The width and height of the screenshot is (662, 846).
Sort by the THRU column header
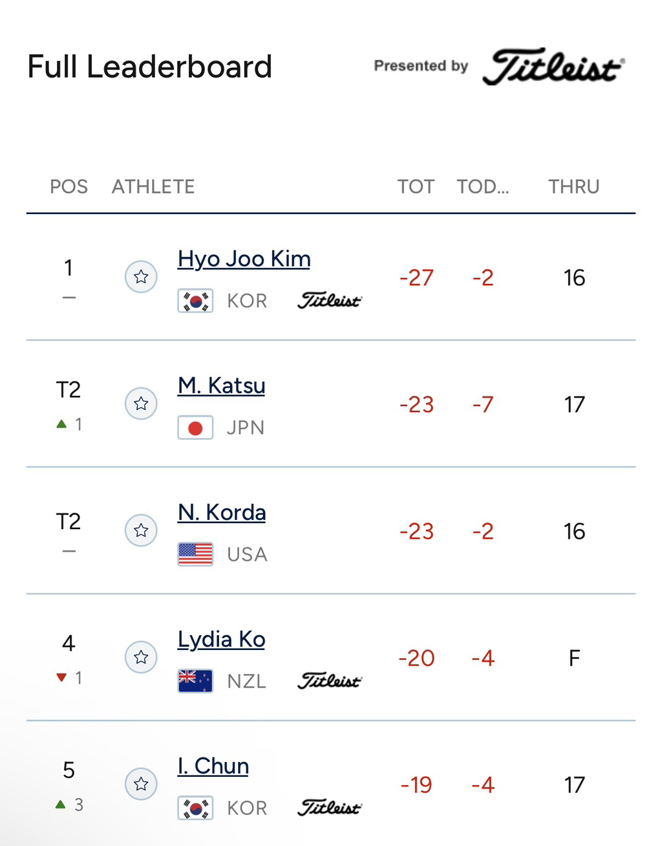pos(574,186)
